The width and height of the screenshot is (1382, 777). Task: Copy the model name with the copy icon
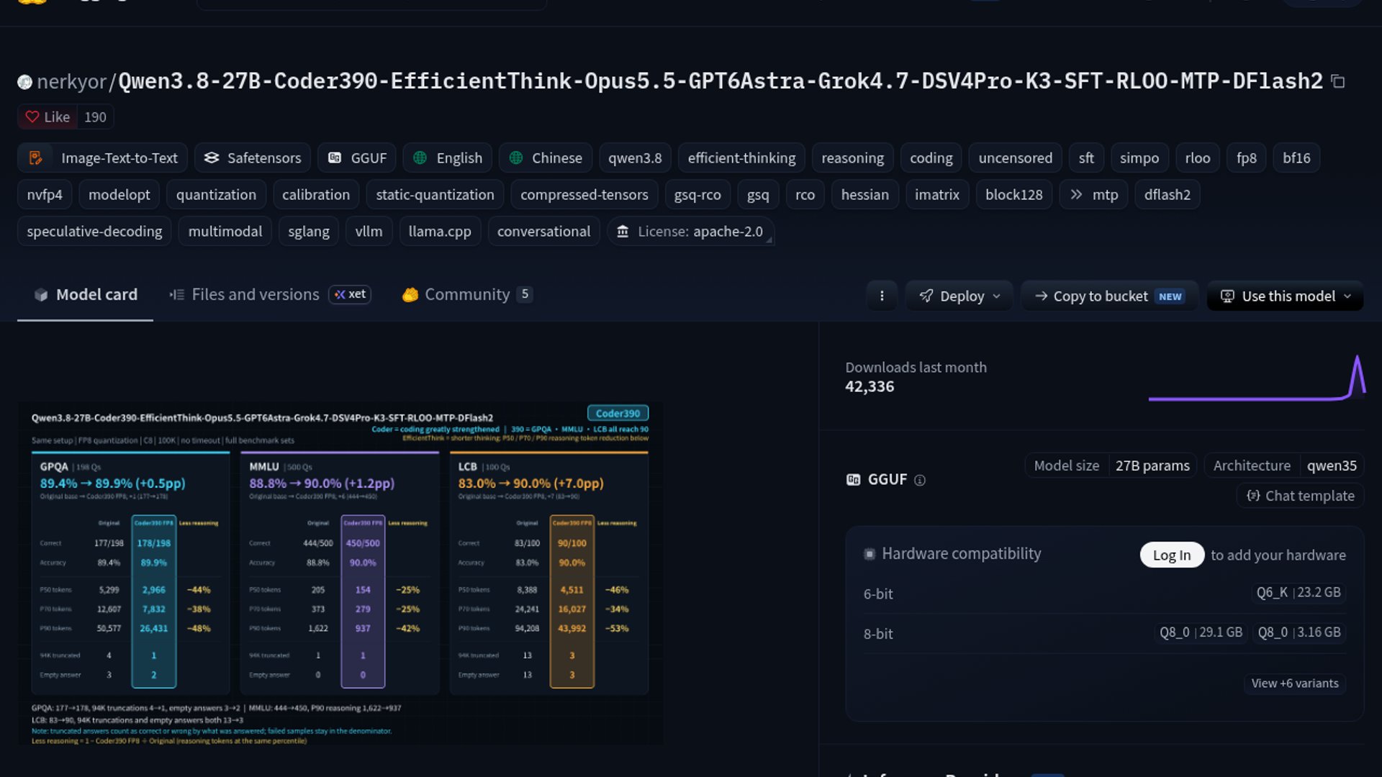coord(1338,81)
